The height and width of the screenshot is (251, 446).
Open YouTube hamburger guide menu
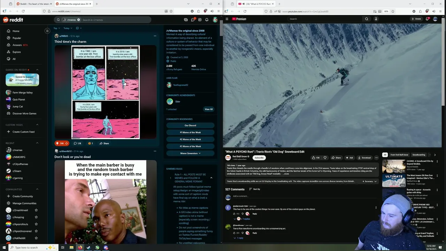click(227, 19)
